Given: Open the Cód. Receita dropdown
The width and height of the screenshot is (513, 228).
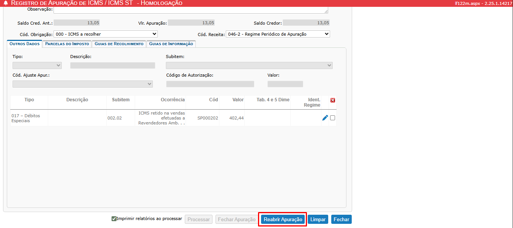Looking at the screenshot, I should pos(278,34).
